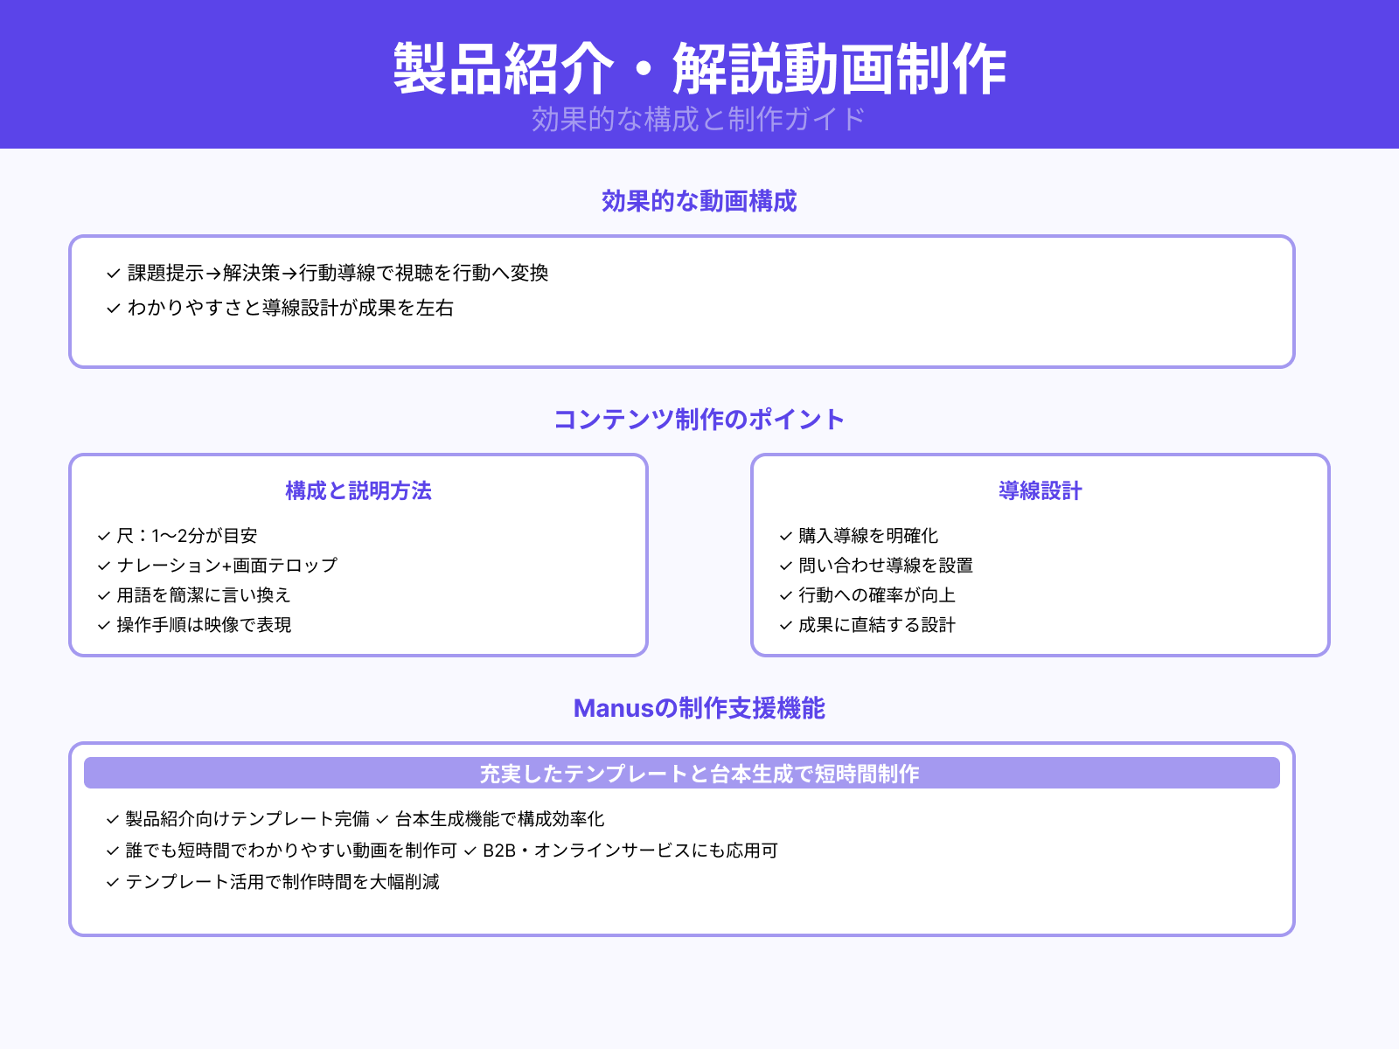Click checkmark icon beside 「製品紹介向けテンプレート完備」
Screen dimensions: 1399x1049
(112, 820)
